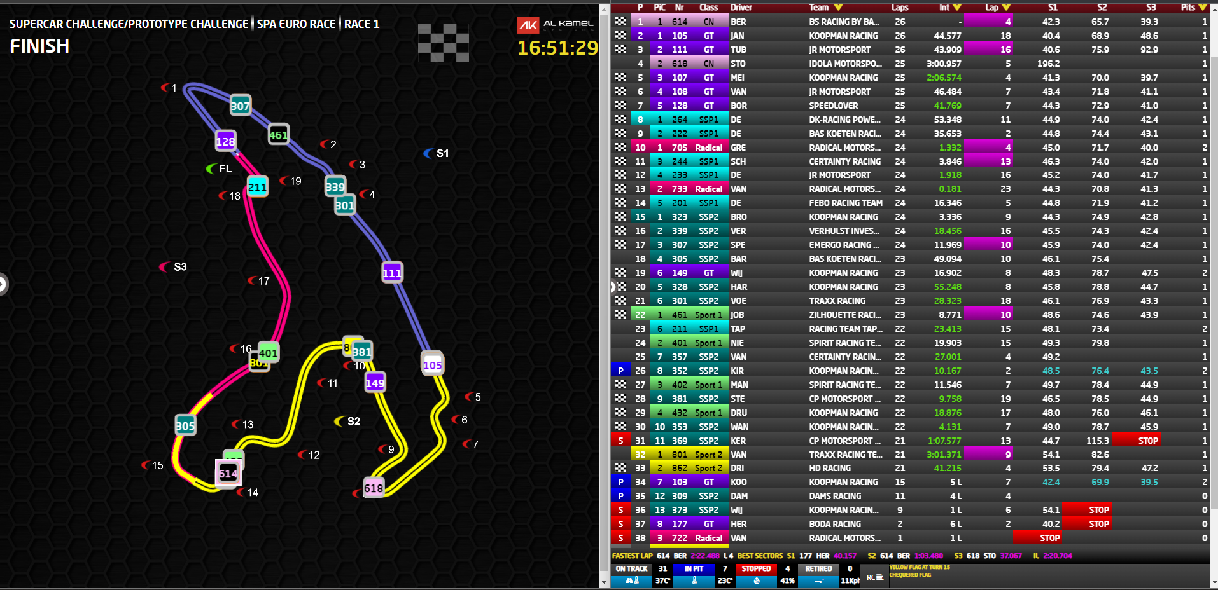Click the Al Kamel Systems logo
The height and width of the screenshot is (590, 1218).
click(555, 25)
